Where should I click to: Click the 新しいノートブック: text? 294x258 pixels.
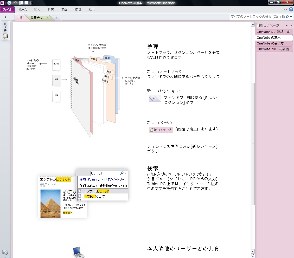[165, 72]
